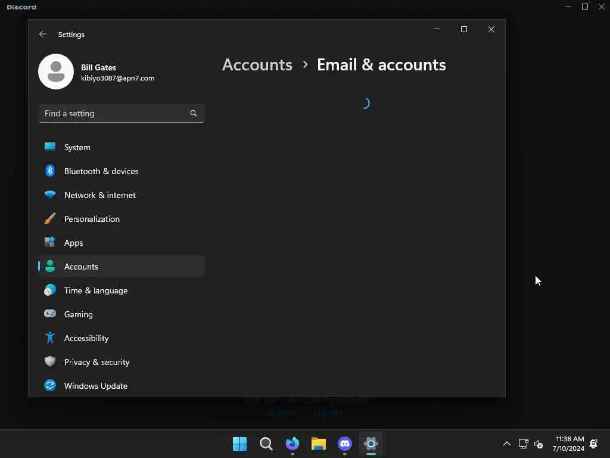610x458 pixels.
Task: Click the magnifier icon in settings search
Action: (194, 113)
